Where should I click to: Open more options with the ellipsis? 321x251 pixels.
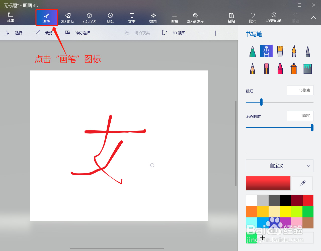(230, 33)
